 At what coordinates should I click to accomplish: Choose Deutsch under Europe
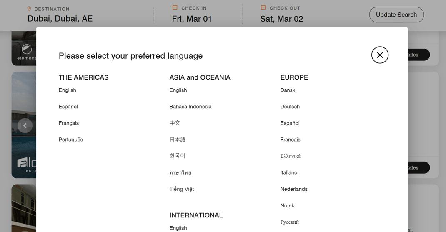(290, 107)
